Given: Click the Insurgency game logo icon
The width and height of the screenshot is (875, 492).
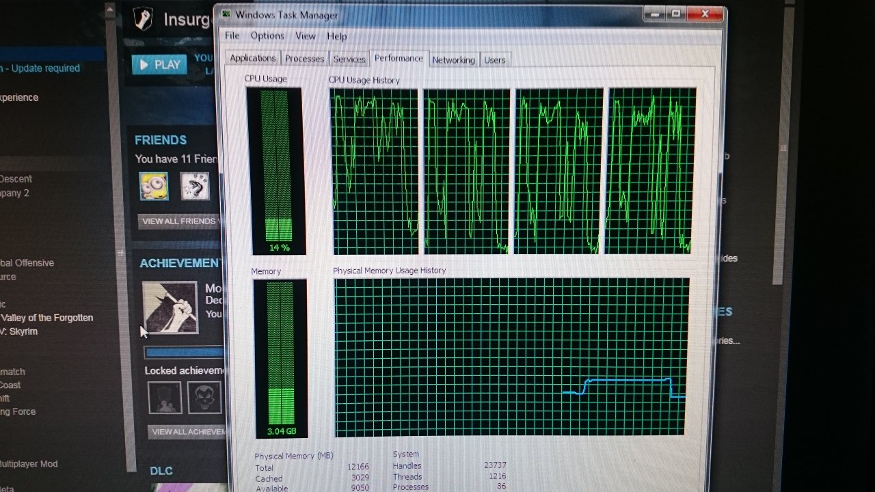Looking at the screenshot, I should pyautogui.click(x=142, y=20).
